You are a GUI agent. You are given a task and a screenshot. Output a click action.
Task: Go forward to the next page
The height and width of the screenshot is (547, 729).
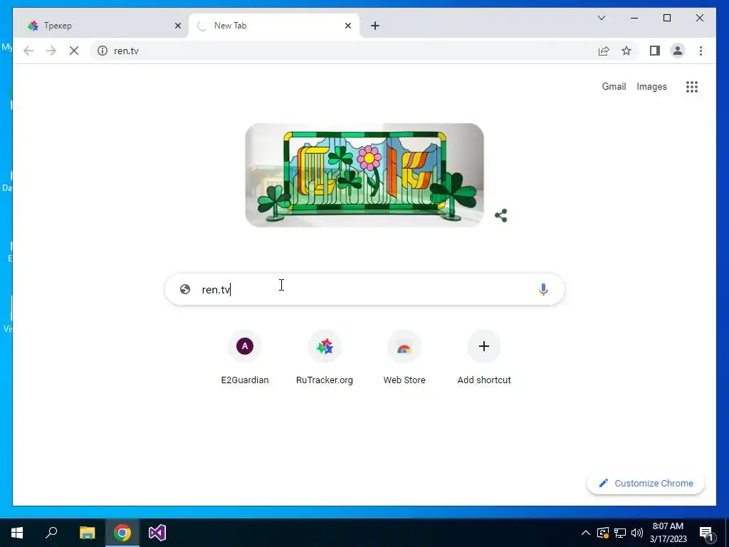(x=51, y=51)
